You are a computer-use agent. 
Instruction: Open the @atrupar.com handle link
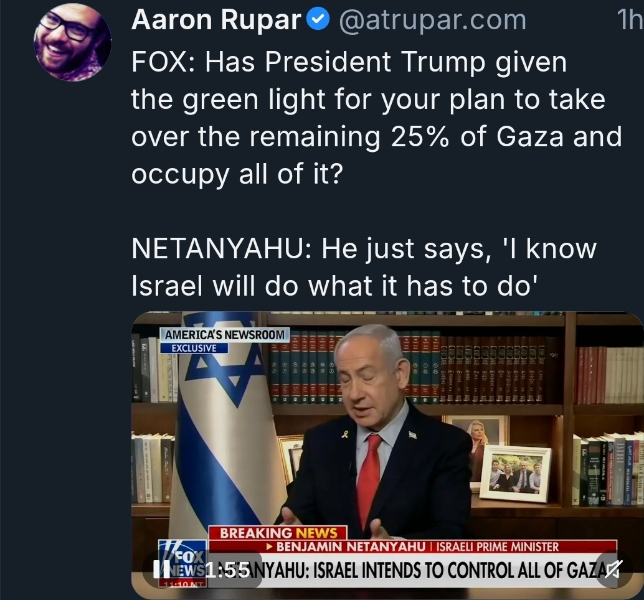click(x=432, y=21)
